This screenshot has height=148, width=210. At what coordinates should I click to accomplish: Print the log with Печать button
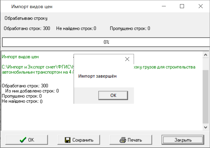pos(131,140)
